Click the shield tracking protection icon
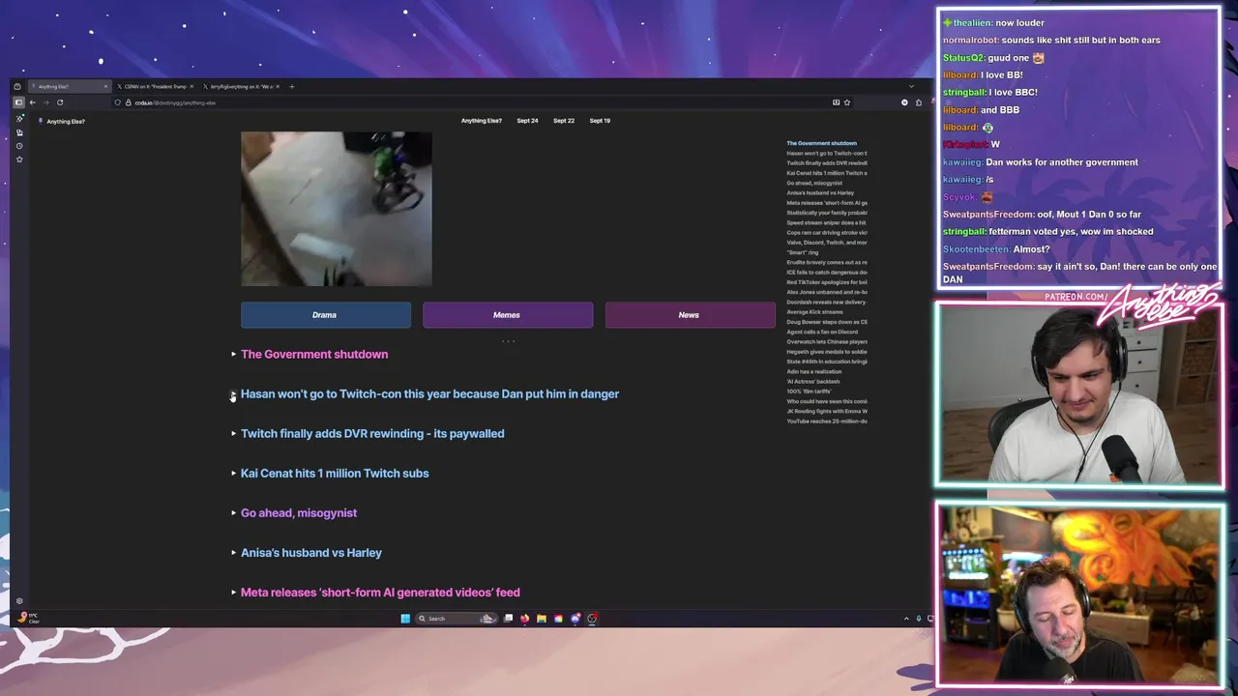Viewport: 1238px width, 696px height. coord(117,102)
